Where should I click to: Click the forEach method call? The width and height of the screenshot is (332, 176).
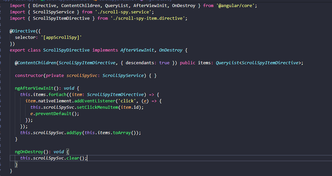pyautogui.click(x=57, y=94)
